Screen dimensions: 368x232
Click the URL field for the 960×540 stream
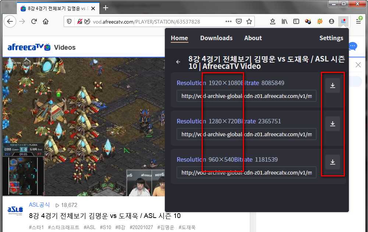click(x=247, y=172)
